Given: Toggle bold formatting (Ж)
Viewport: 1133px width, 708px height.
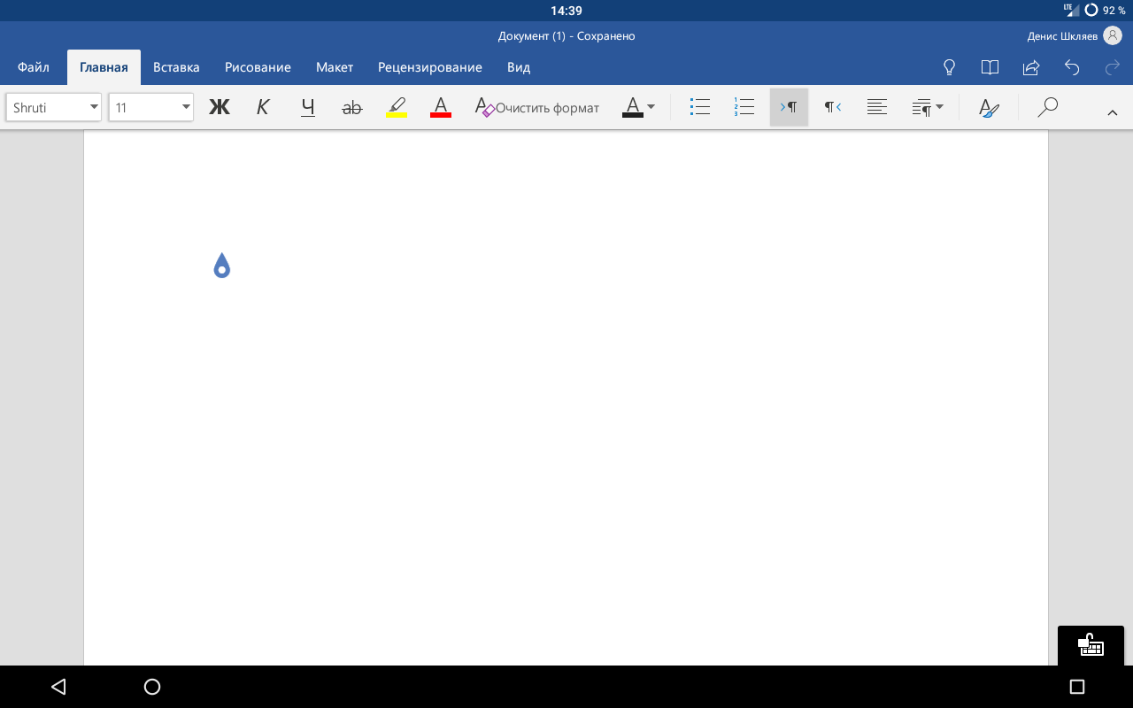Looking at the screenshot, I should tap(219, 107).
